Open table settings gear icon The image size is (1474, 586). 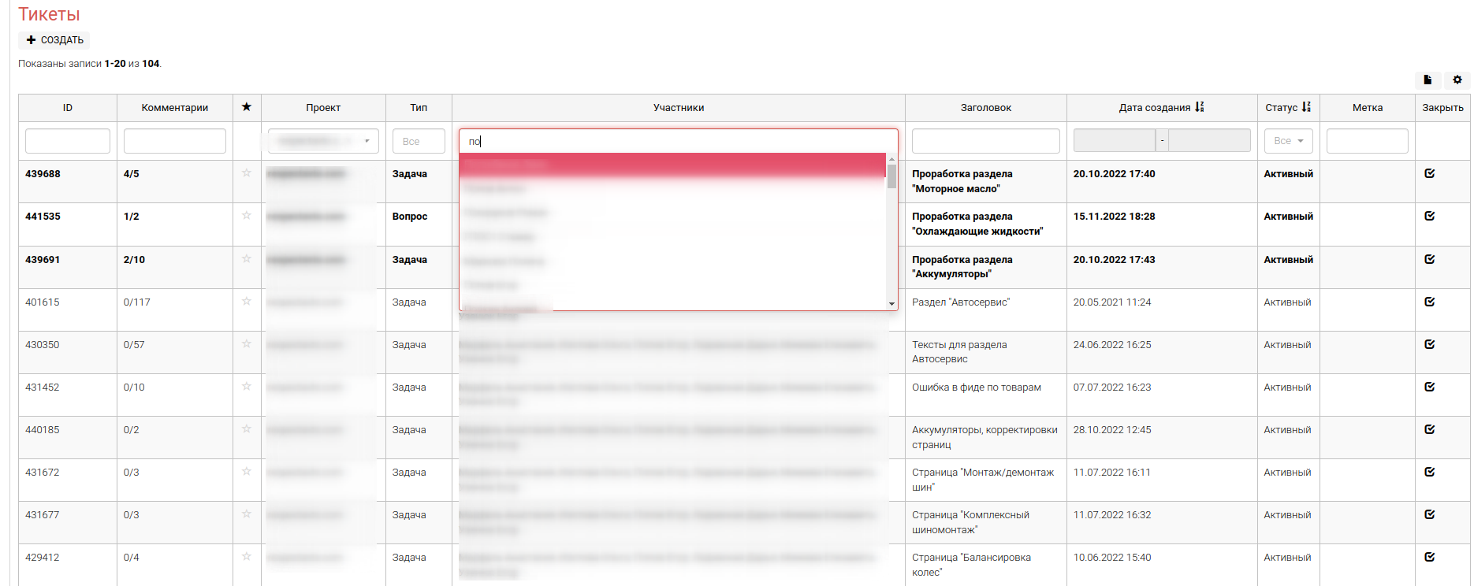click(1457, 80)
